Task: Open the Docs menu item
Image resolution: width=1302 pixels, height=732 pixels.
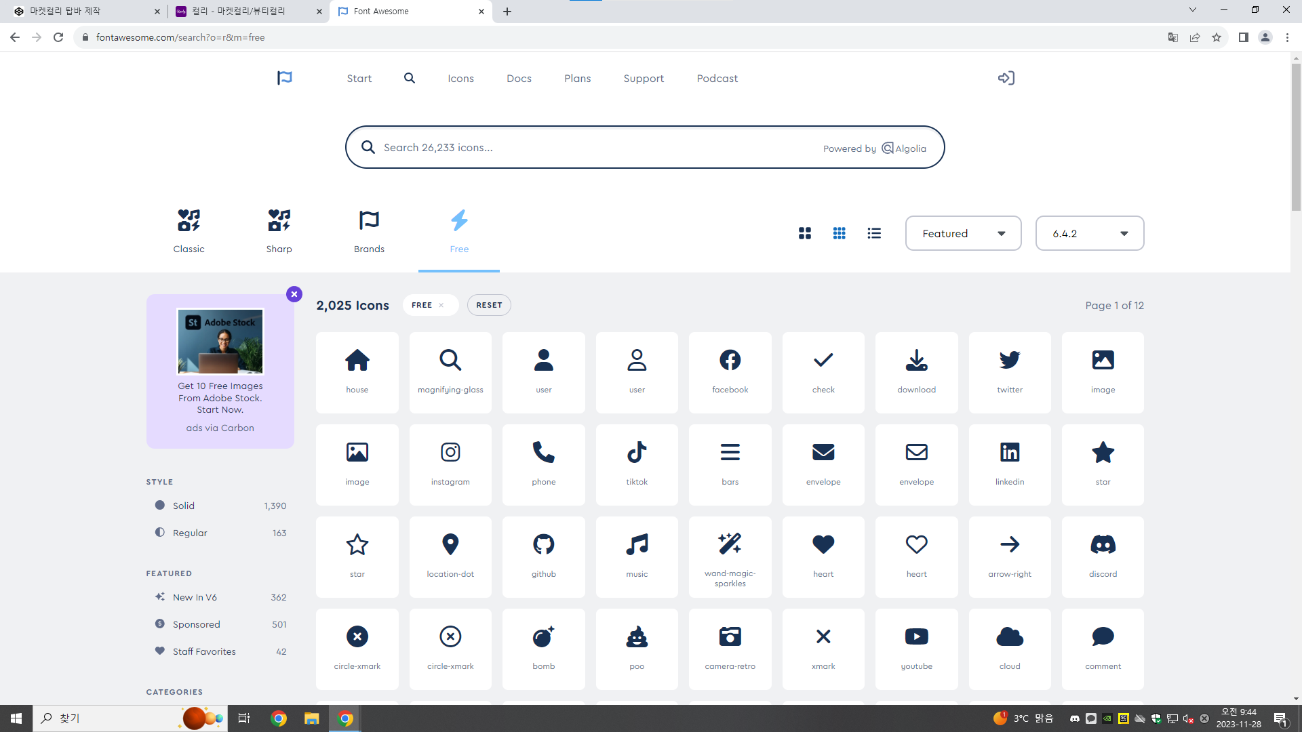Action: pos(519,79)
